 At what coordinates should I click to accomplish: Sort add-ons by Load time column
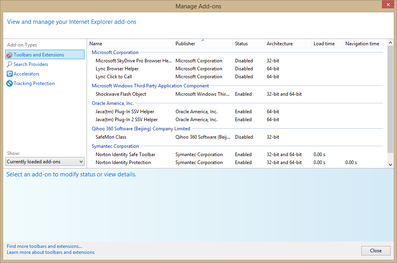pos(327,44)
